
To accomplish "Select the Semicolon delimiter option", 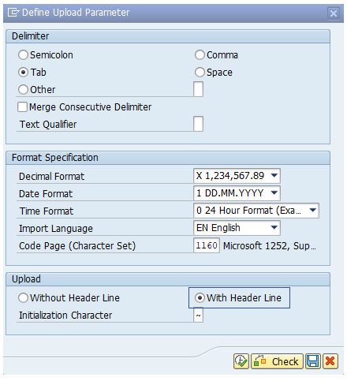I will 23,55.
